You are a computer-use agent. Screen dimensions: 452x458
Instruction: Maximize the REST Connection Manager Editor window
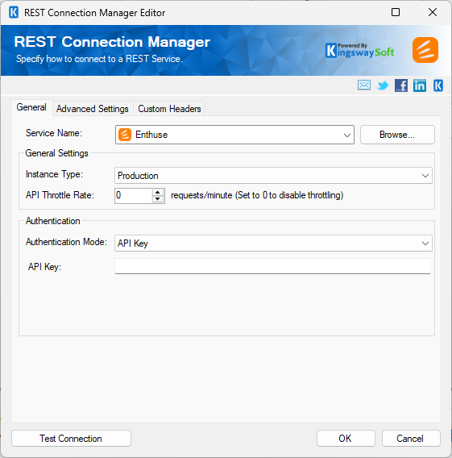[396, 12]
